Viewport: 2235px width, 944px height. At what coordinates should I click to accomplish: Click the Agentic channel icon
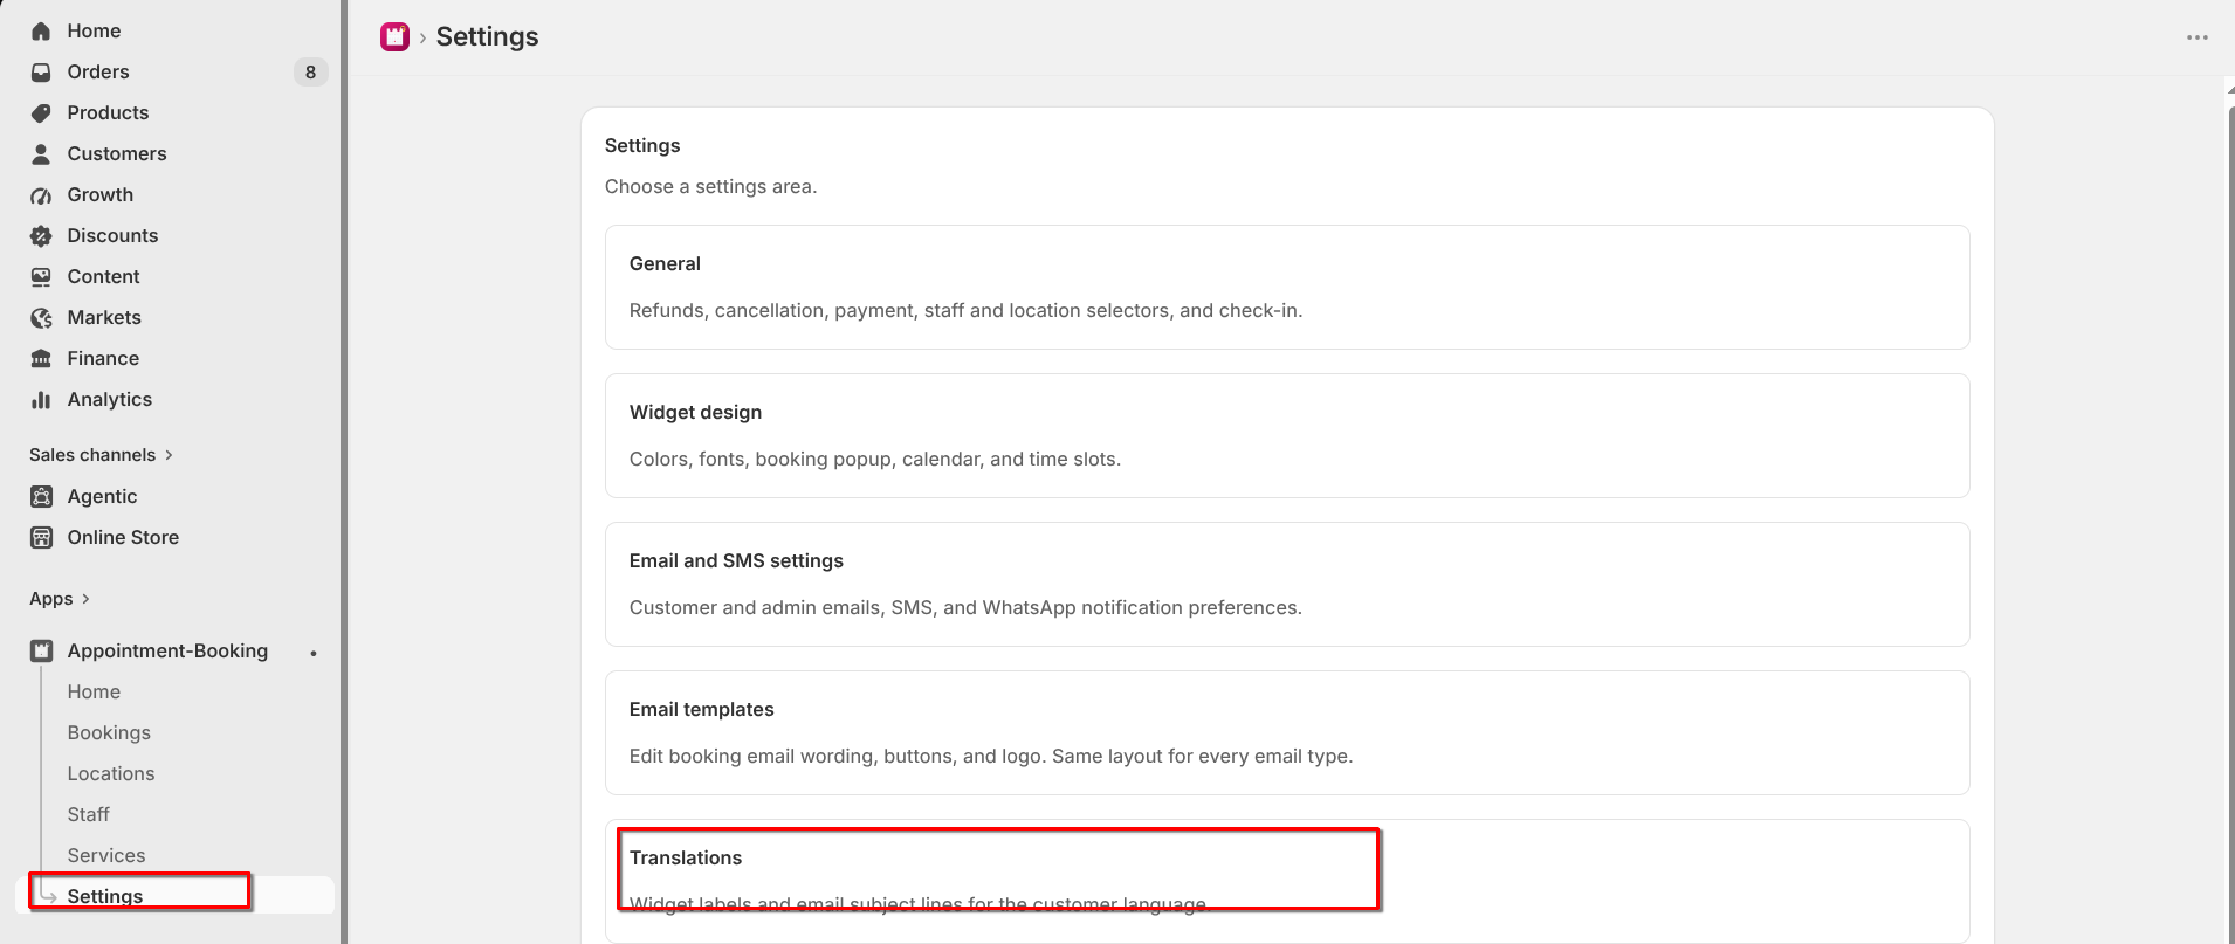pyautogui.click(x=41, y=497)
